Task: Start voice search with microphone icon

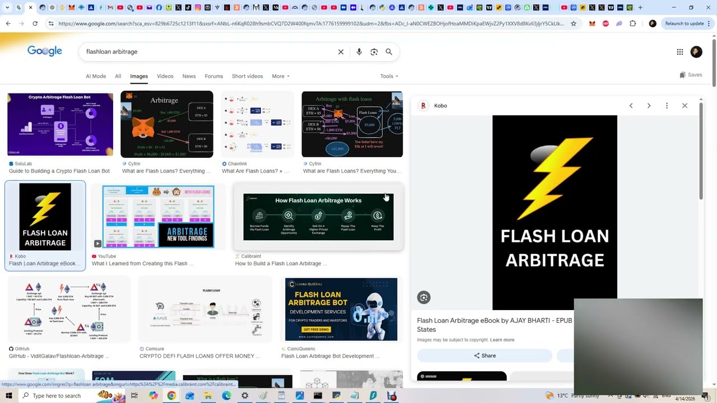Action: 359,51
